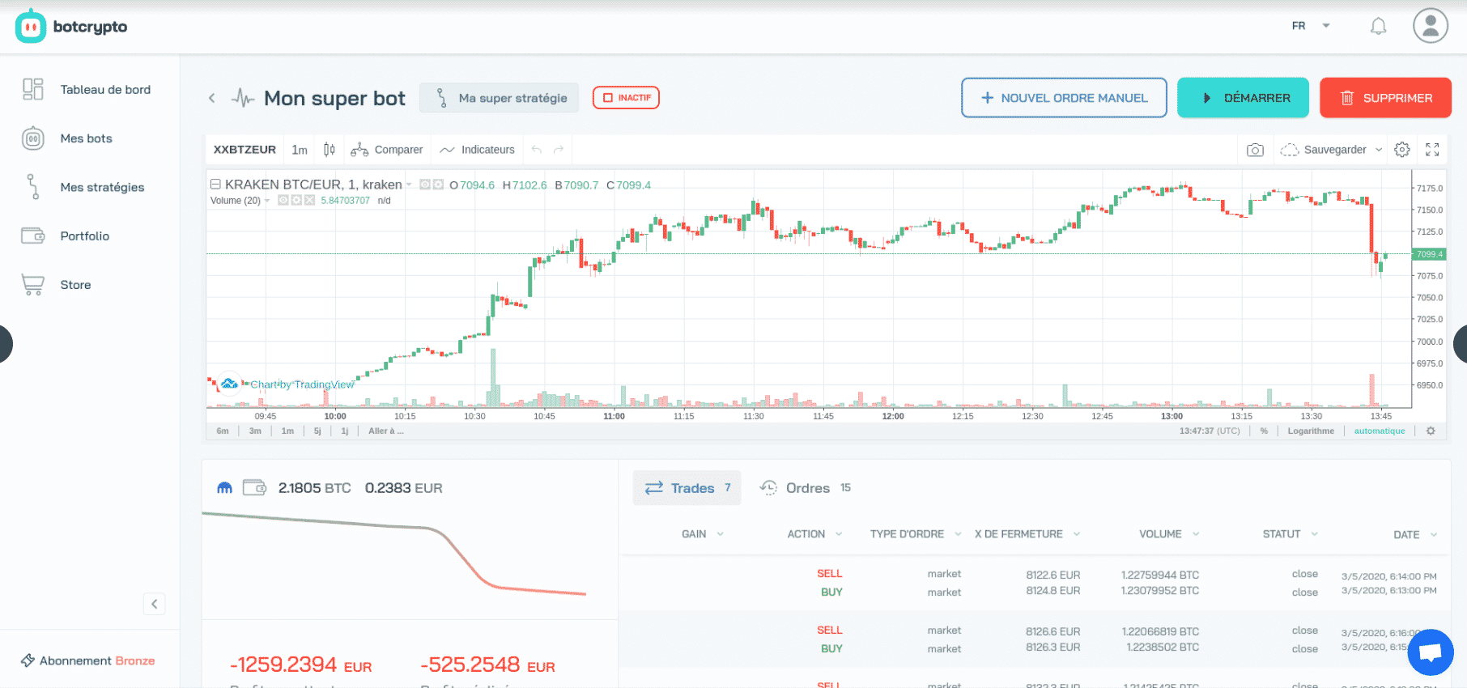Screen dimensions: 1467x688
Task: Open candlestick chart style selector
Action: click(330, 150)
